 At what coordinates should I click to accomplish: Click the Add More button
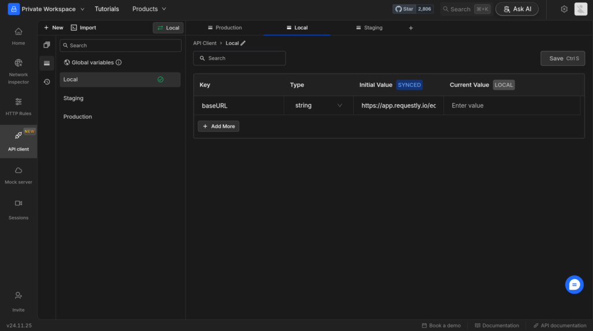218,126
